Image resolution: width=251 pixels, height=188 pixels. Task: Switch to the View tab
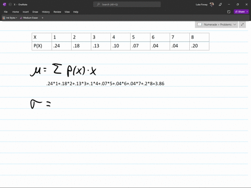pyautogui.click(x=67, y=12)
